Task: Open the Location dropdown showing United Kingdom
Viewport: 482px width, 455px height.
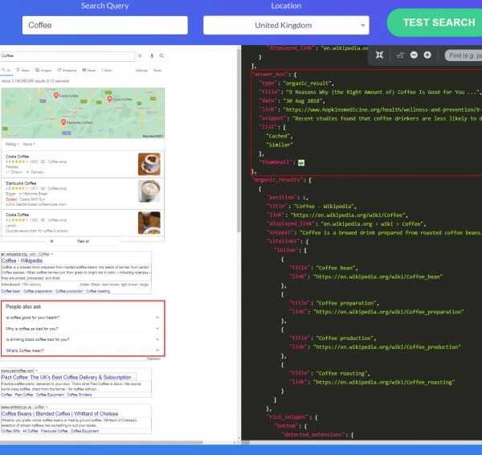Action: point(285,26)
